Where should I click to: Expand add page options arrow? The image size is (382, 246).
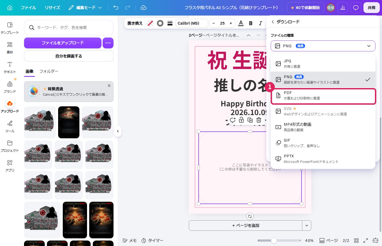coord(307,225)
